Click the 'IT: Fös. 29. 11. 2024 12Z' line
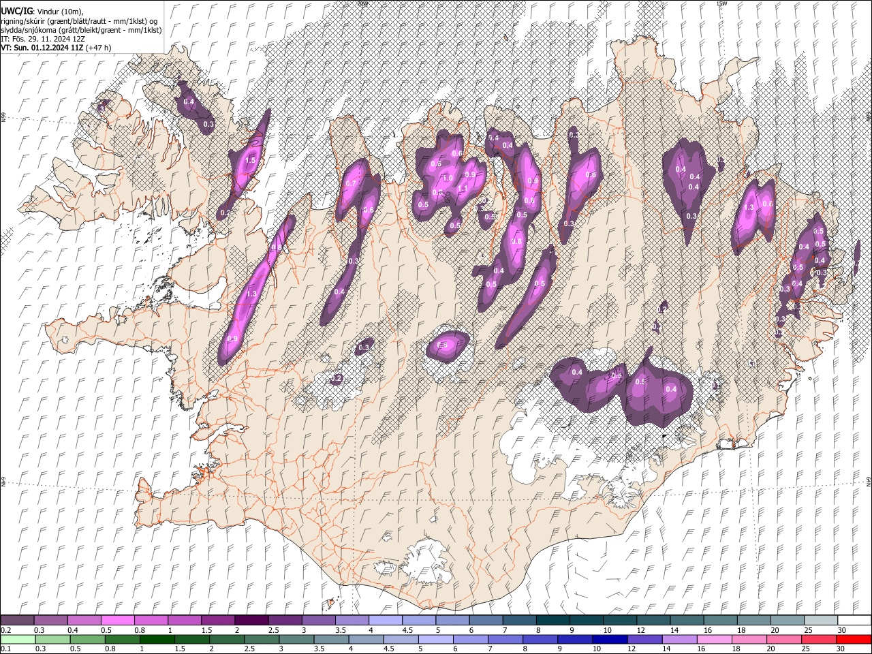Screen dimensions: 872x654 tap(43, 39)
